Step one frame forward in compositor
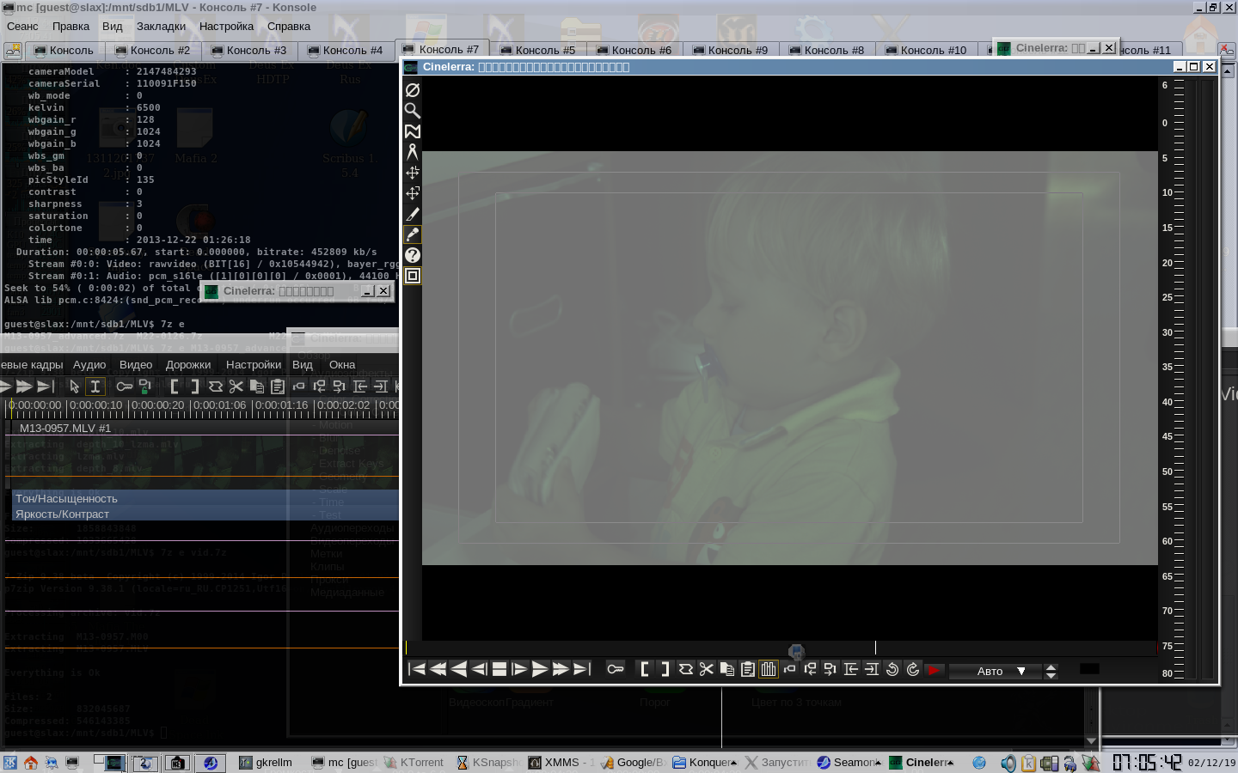 tap(519, 669)
